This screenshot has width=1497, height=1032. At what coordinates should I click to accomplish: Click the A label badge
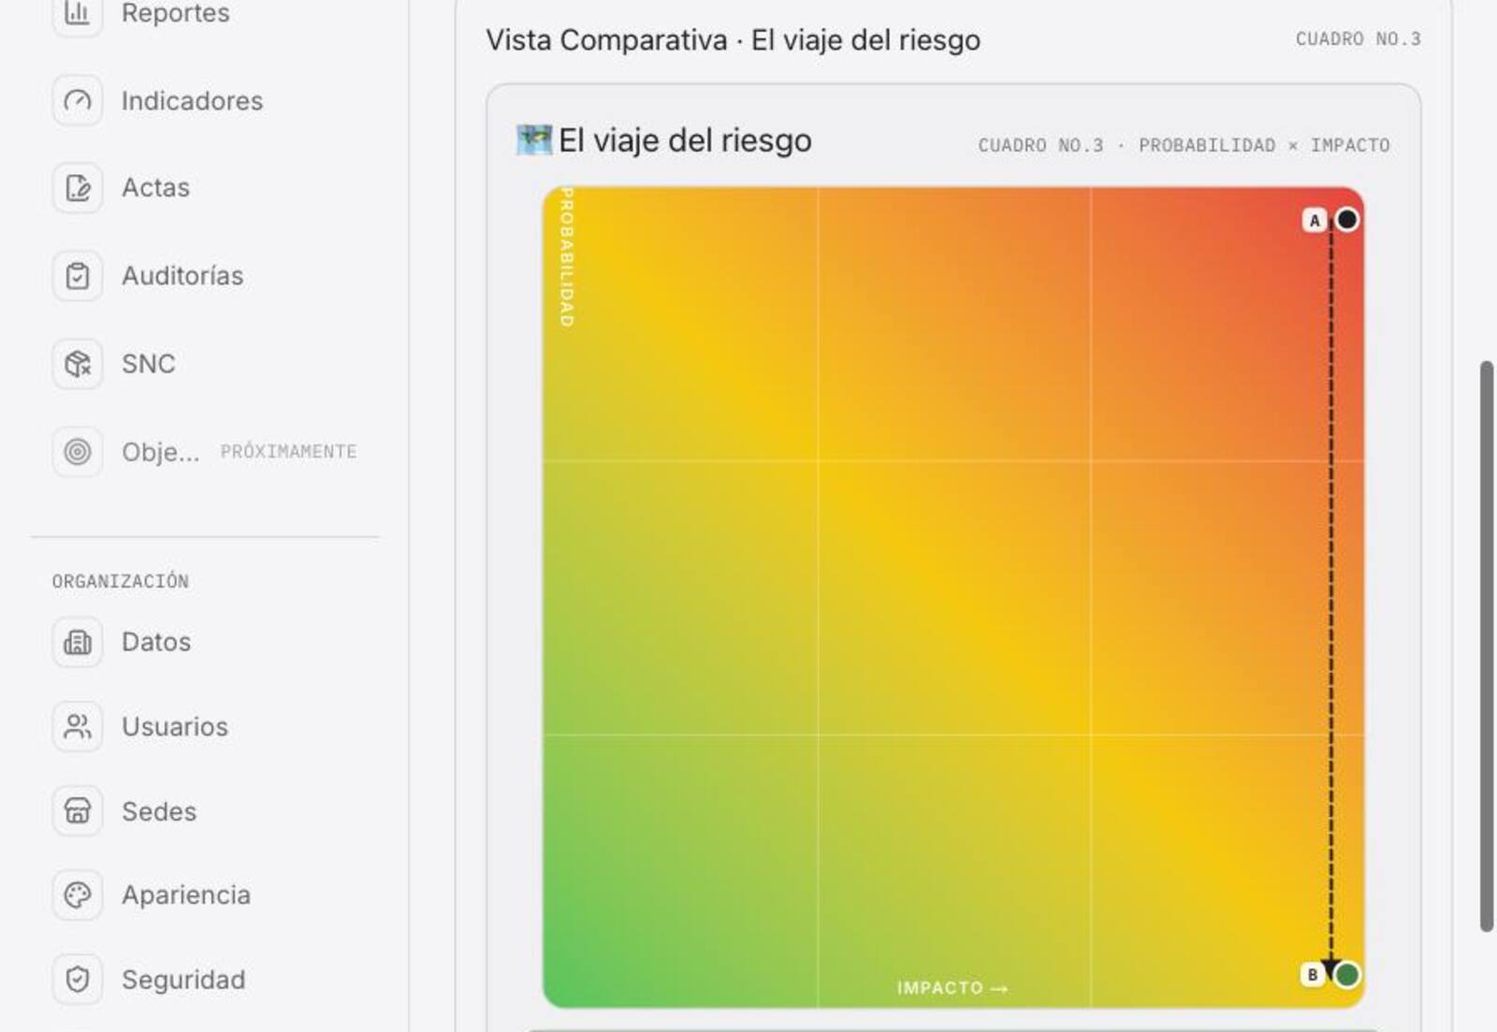(1315, 221)
